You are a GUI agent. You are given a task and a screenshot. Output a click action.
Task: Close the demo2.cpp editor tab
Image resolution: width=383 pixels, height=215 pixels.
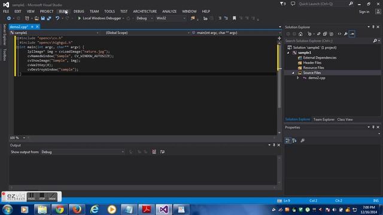coord(37,27)
